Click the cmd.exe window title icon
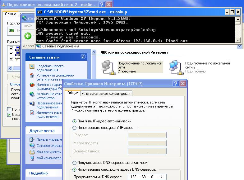This screenshot has height=180, width=244. point(40,12)
